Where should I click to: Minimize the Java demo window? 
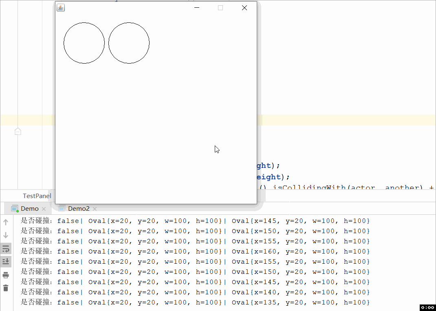pyautogui.click(x=197, y=7)
